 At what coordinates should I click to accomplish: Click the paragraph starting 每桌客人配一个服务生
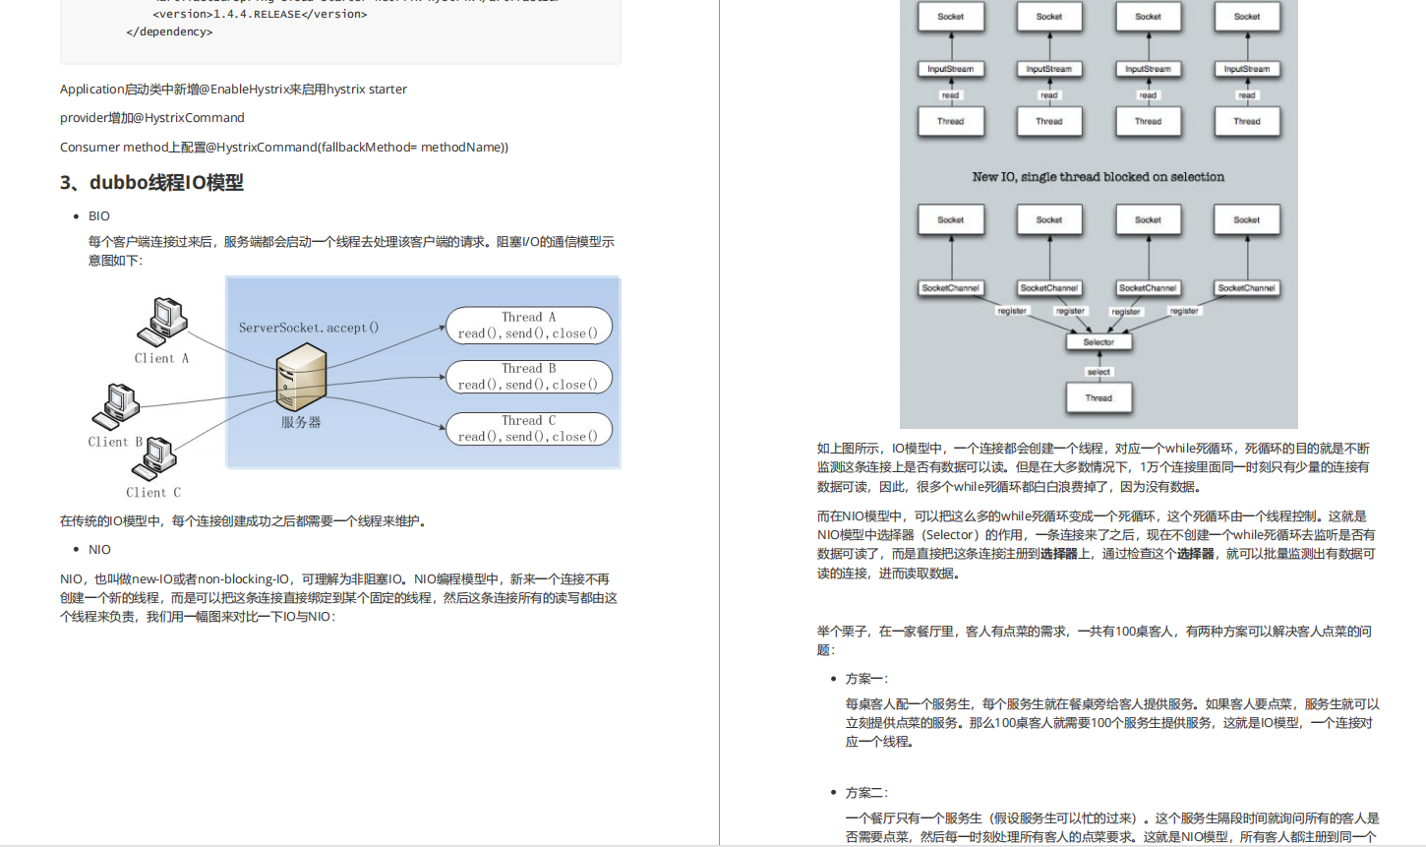click(1112, 723)
